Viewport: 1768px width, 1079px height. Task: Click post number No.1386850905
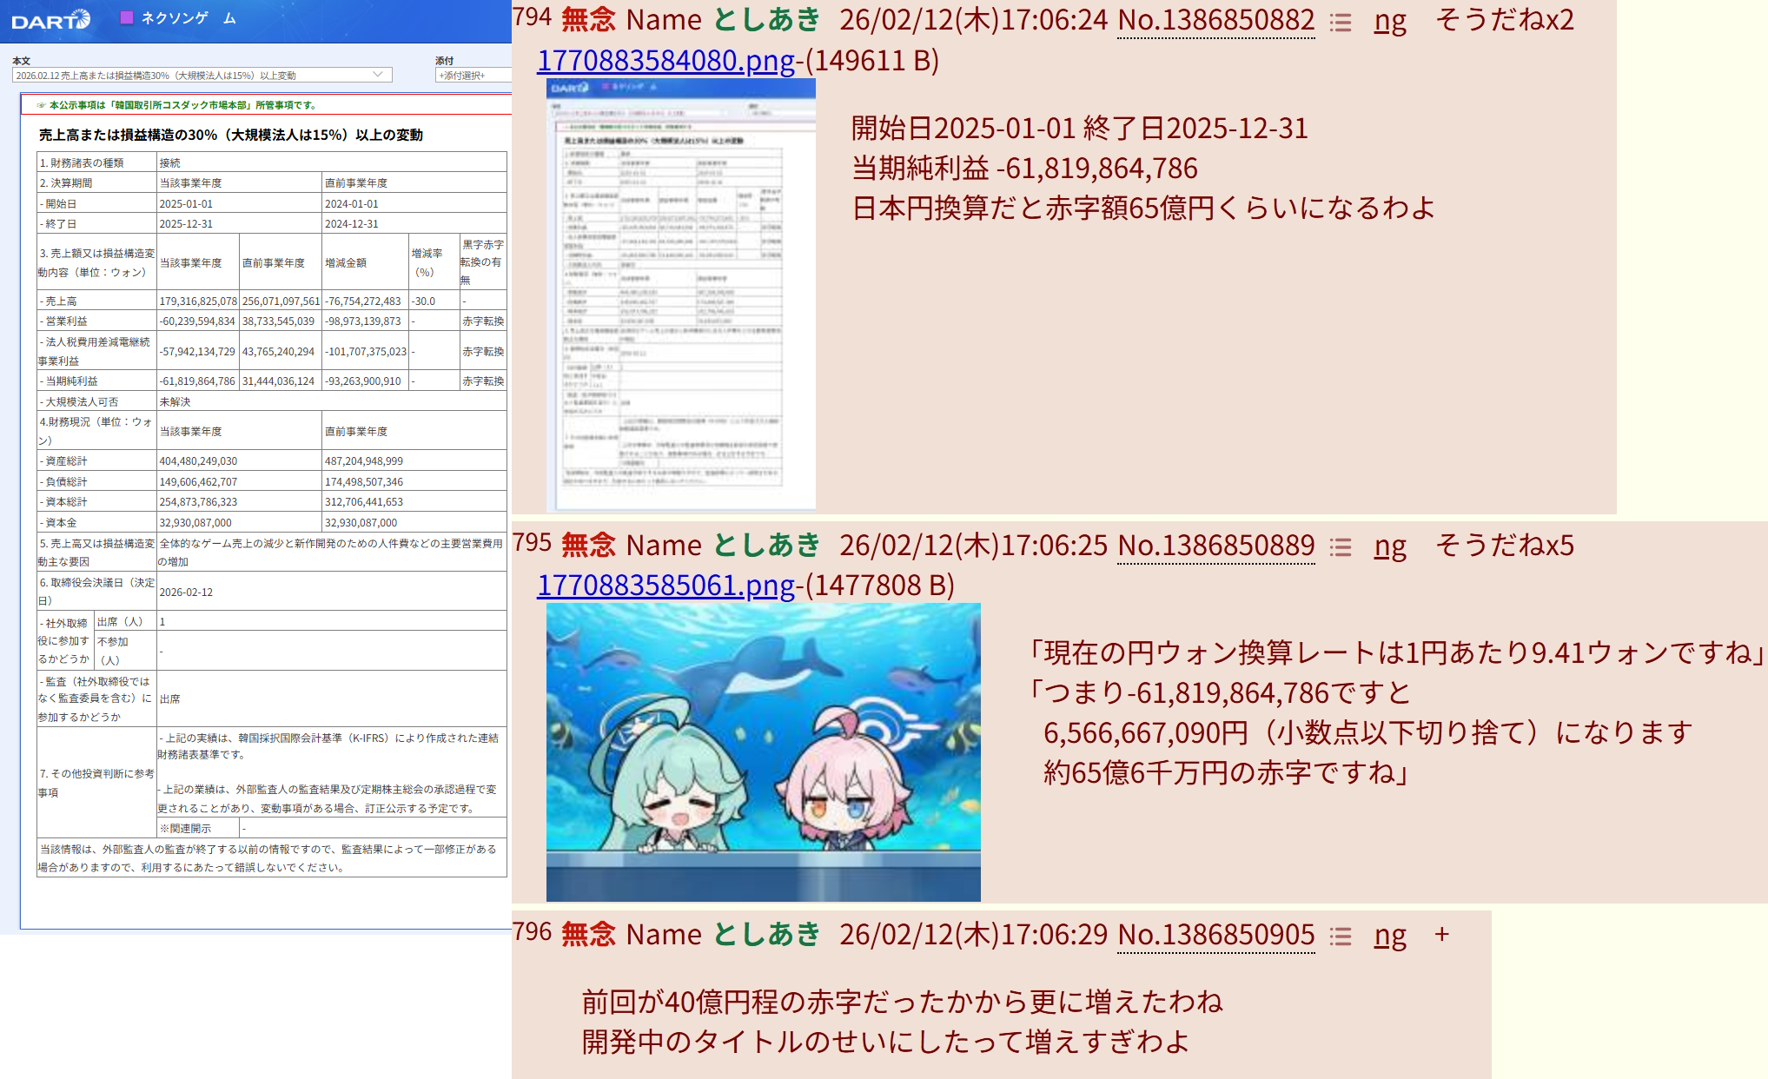tap(1215, 935)
